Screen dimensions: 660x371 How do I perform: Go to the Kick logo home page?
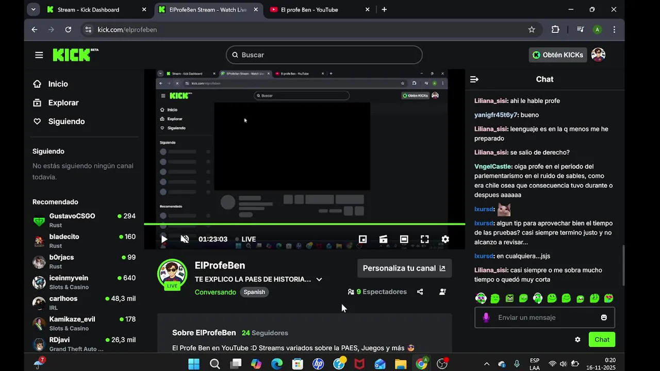point(75,55)
